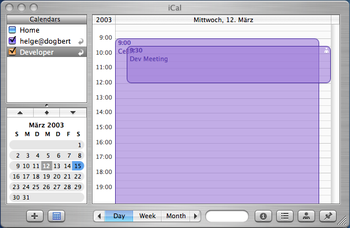Select the Home calendar row

47,30
